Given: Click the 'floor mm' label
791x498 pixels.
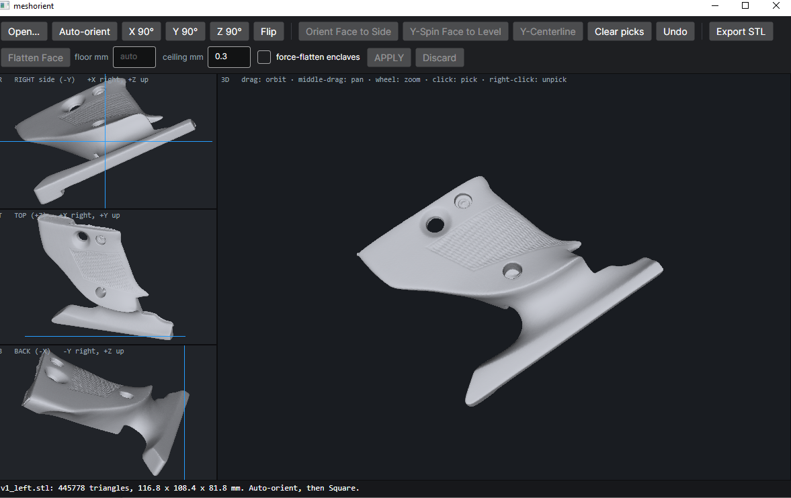Looking at the screenshot, I should point(91,57).
